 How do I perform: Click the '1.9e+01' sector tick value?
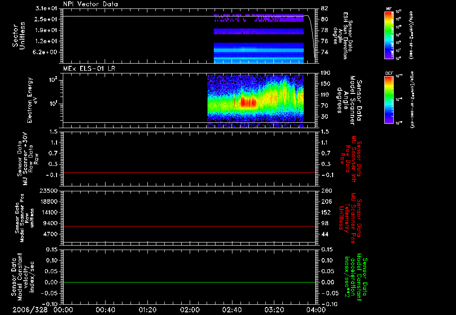tap(46, 30)
